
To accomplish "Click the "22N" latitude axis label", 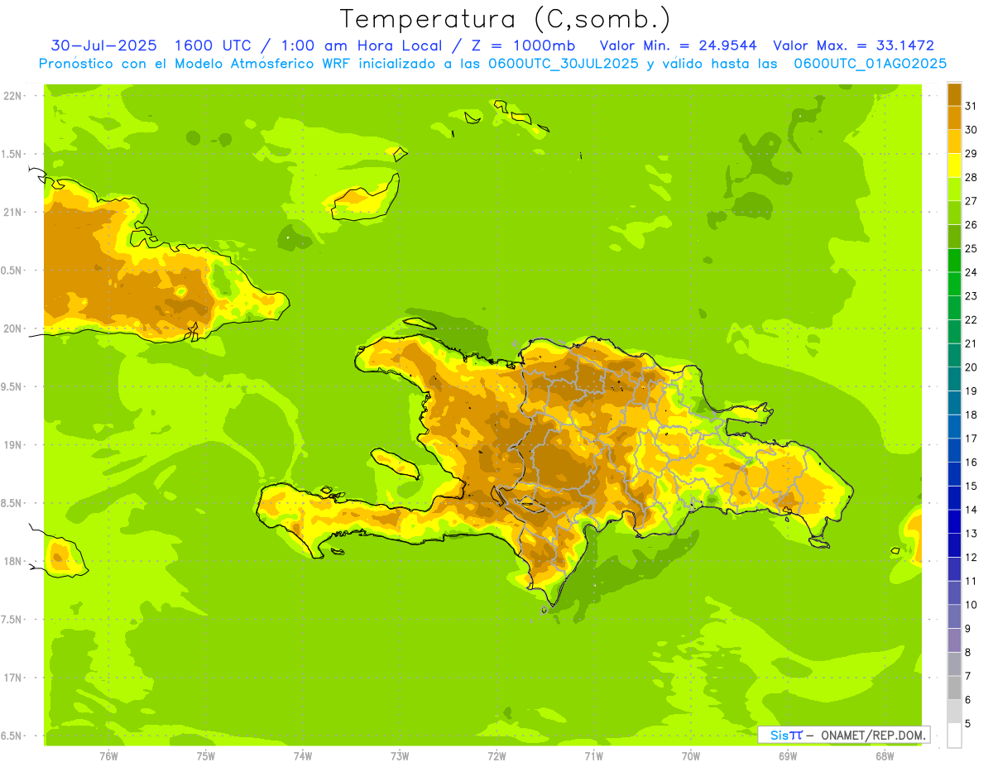I will point(12,96).
